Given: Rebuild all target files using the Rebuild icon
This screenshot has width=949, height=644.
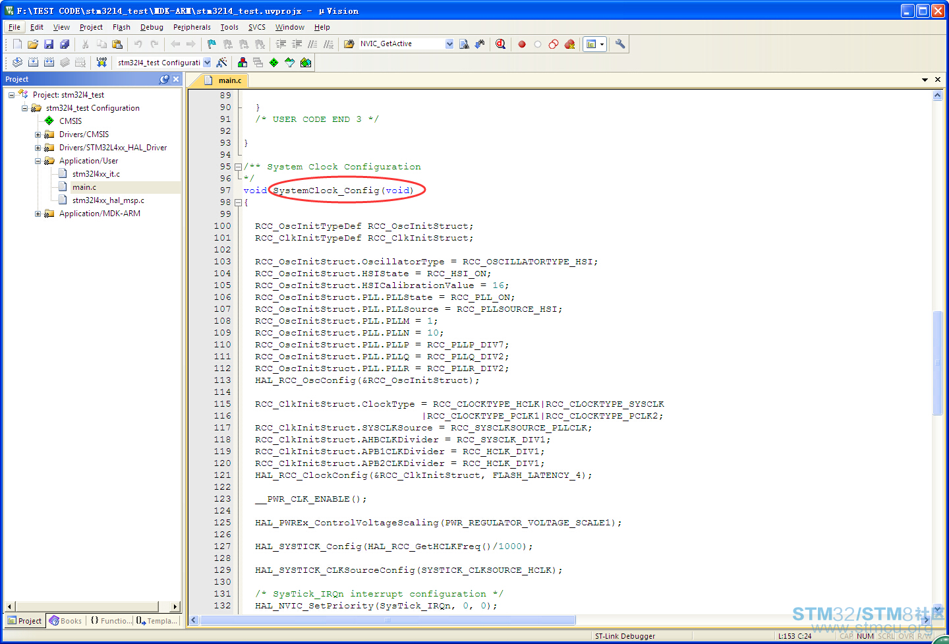Looking at the screenshot, I should tap(49, 63).
